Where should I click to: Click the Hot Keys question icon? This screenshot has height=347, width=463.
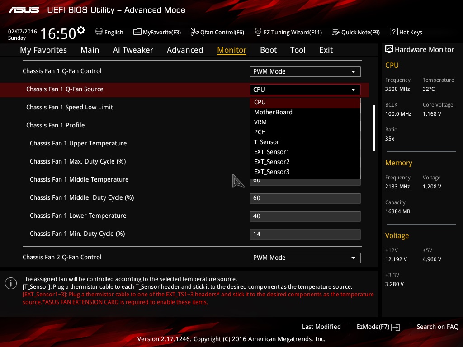[393, 32]
